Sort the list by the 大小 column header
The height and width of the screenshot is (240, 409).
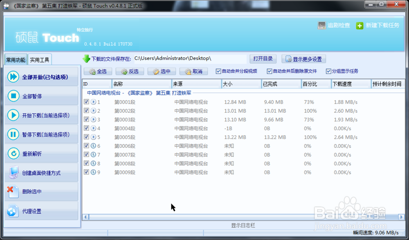coord(241,84)
